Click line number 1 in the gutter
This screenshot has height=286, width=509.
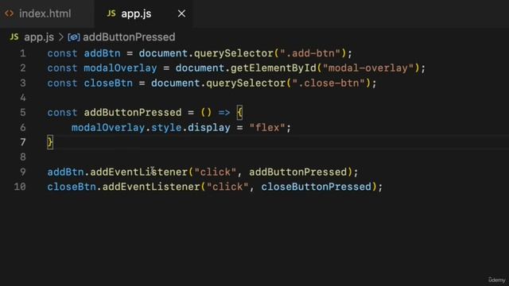tap(23, 53)
